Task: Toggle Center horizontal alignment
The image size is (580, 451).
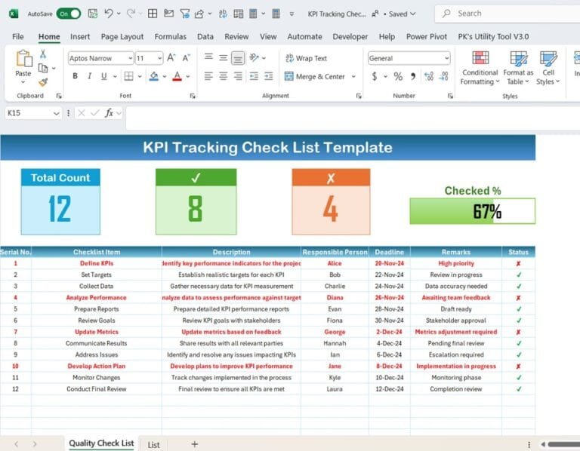Action: coord(223,76)
